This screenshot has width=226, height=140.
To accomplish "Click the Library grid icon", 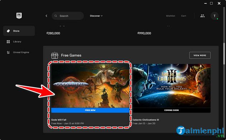I will (8, 42).
